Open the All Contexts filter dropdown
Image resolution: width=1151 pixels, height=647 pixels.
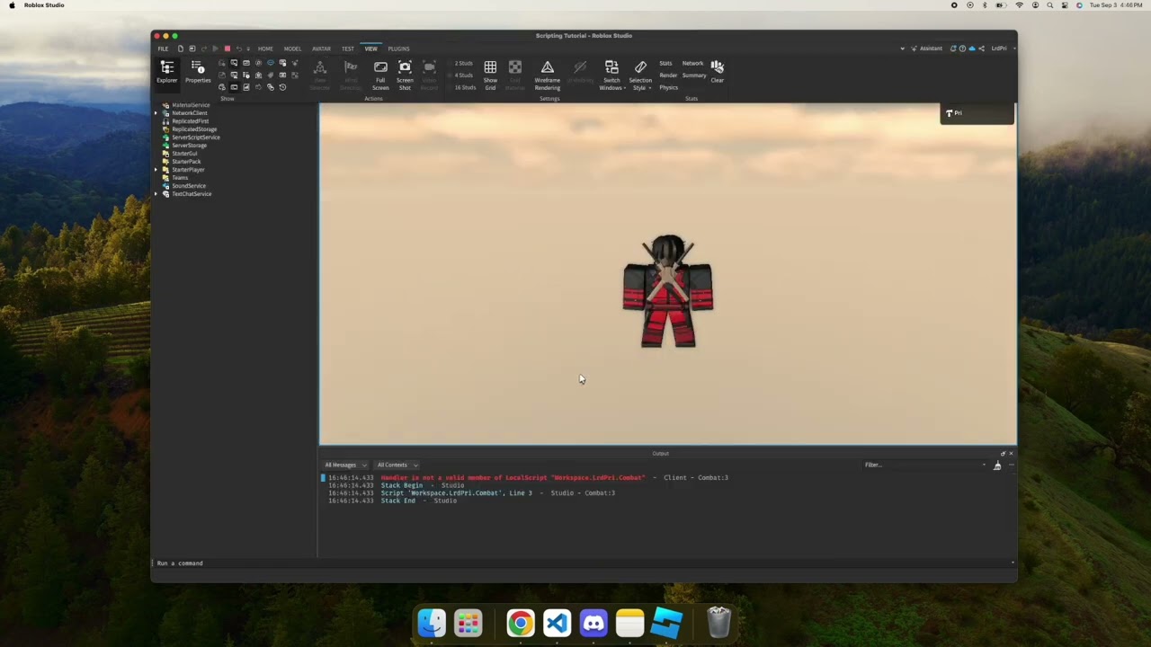(x=397, y=465)
